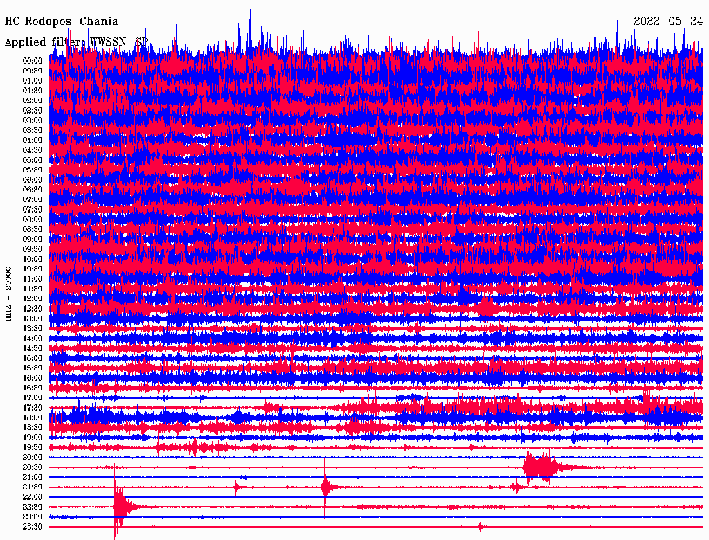
Task: Click the 00:00 time label
Action: tap(33, 61)
